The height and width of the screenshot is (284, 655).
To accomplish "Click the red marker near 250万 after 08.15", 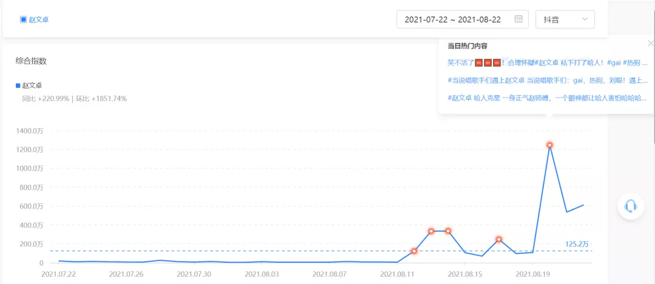I will 499,239.
